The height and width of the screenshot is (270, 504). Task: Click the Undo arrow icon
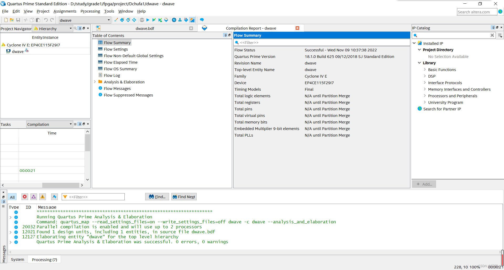point(46,20)
